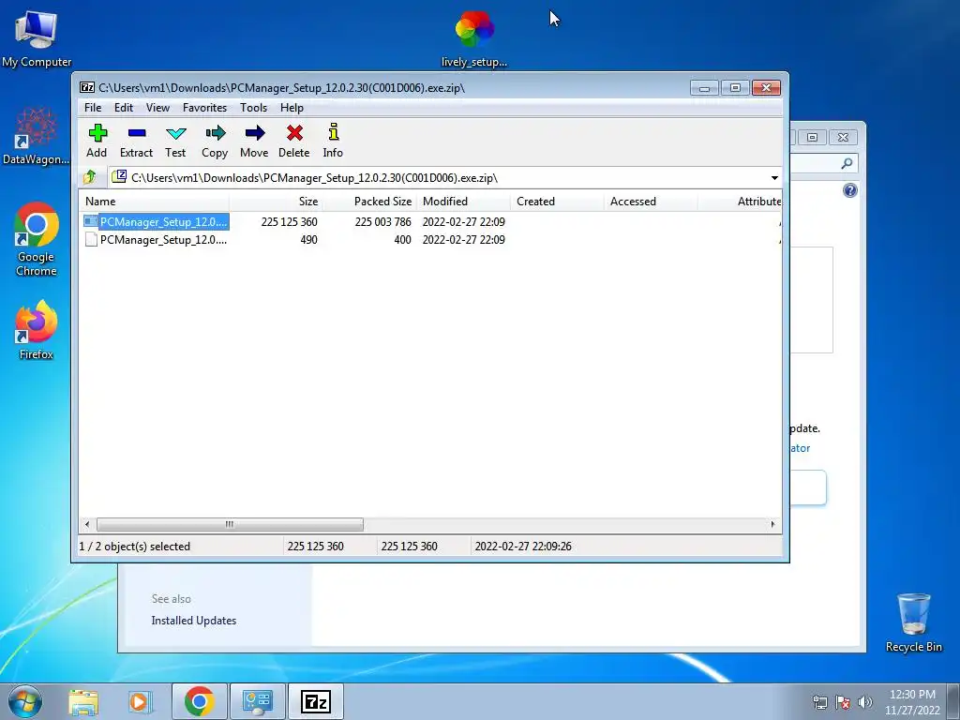Click the taskbar clock showing 12:30 PM
This screenshot has height=720, width=960.
pyautogui.click(x=912, y=702)
